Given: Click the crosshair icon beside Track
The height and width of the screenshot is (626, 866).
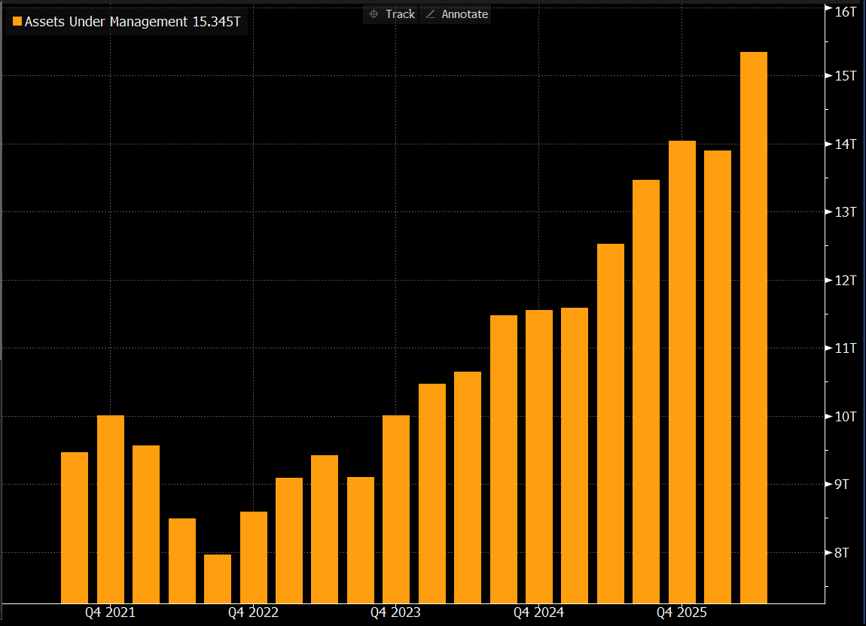Looking at the screenshot, I should coord(374,14).
